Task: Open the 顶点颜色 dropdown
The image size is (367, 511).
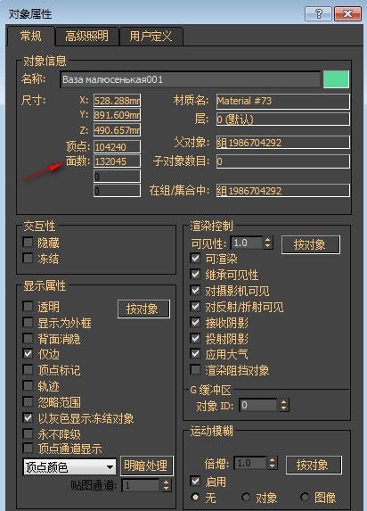Action: click(69, 466)
